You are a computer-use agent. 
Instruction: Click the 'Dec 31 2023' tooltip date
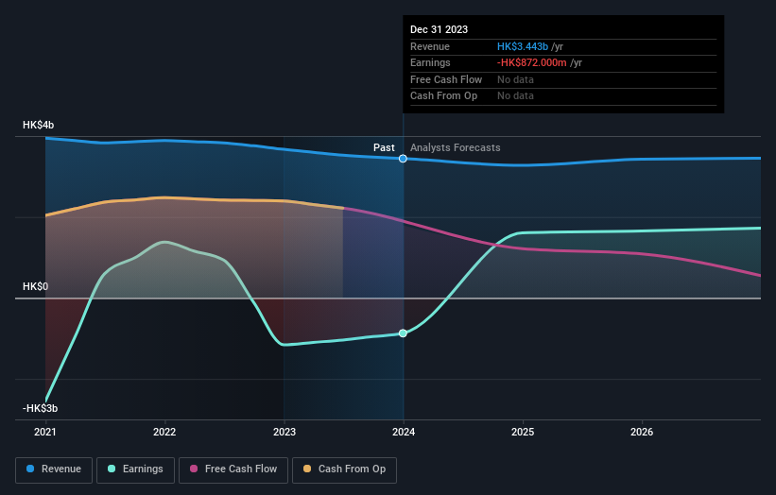pos(439,29)
